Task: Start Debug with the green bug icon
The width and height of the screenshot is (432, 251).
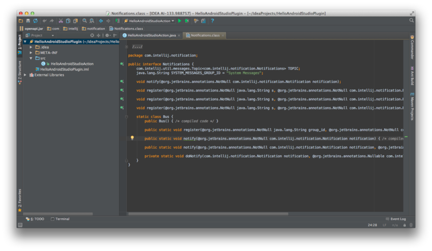Action: coord(187,20)
